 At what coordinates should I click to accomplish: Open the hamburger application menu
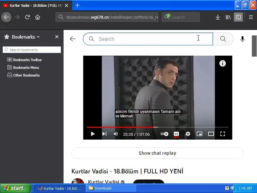251,17
